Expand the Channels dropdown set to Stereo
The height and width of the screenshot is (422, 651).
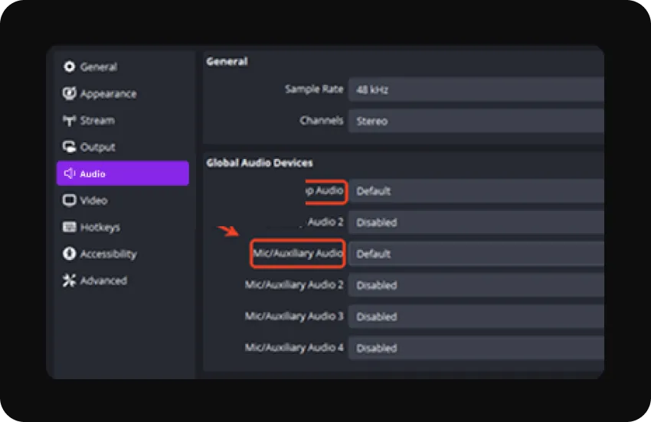(476, 121)
